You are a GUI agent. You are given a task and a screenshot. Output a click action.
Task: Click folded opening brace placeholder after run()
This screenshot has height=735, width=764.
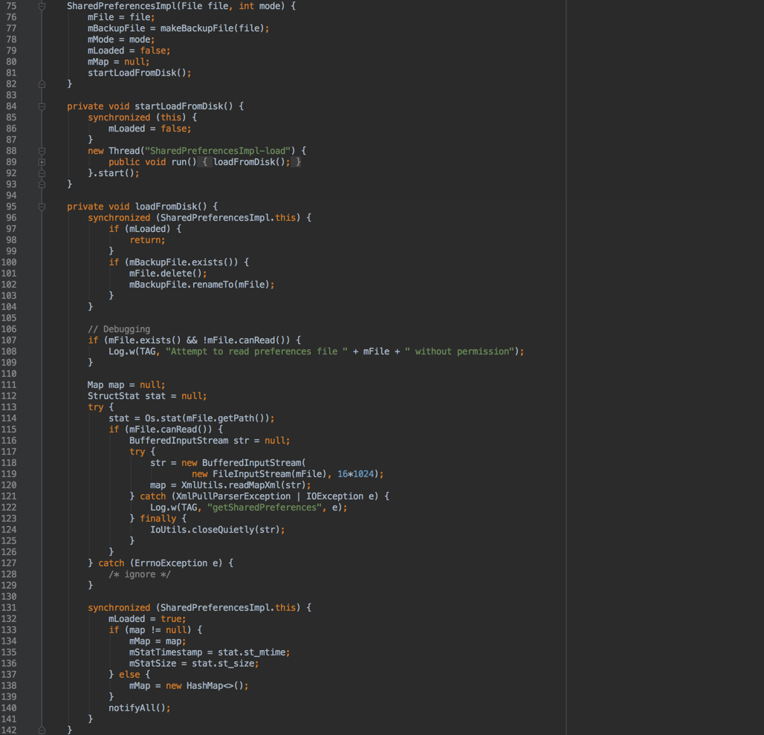[205, 162]
